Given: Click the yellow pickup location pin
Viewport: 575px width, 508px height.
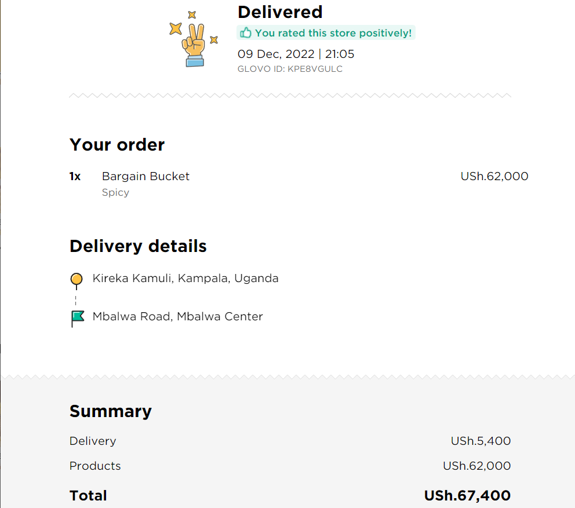Looking at the screenshot, I should tap(77, 281).
